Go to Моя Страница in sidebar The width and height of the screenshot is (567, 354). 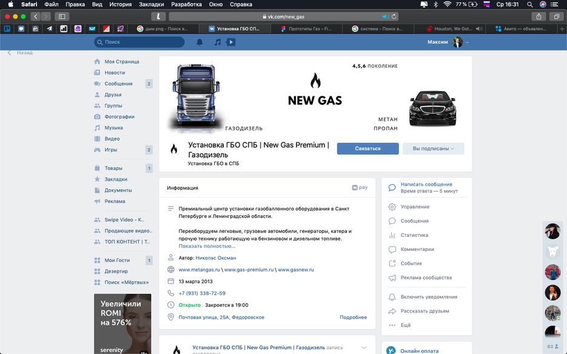click(x=121, y=62)
